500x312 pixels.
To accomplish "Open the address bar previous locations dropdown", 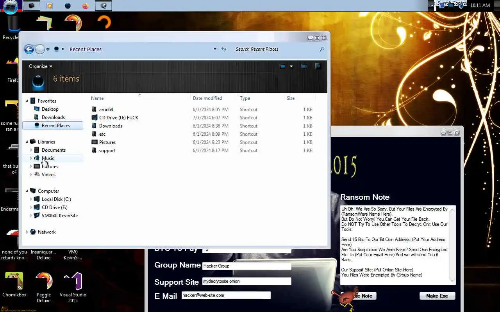I will (x=215, y=49).
